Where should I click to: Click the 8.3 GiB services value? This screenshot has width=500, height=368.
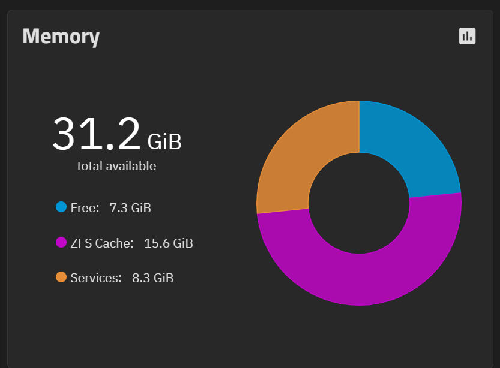152,278
